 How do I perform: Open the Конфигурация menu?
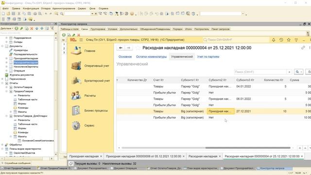pos(31,9)
